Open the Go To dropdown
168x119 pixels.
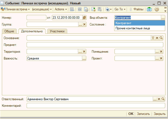[x=120, y=10]
